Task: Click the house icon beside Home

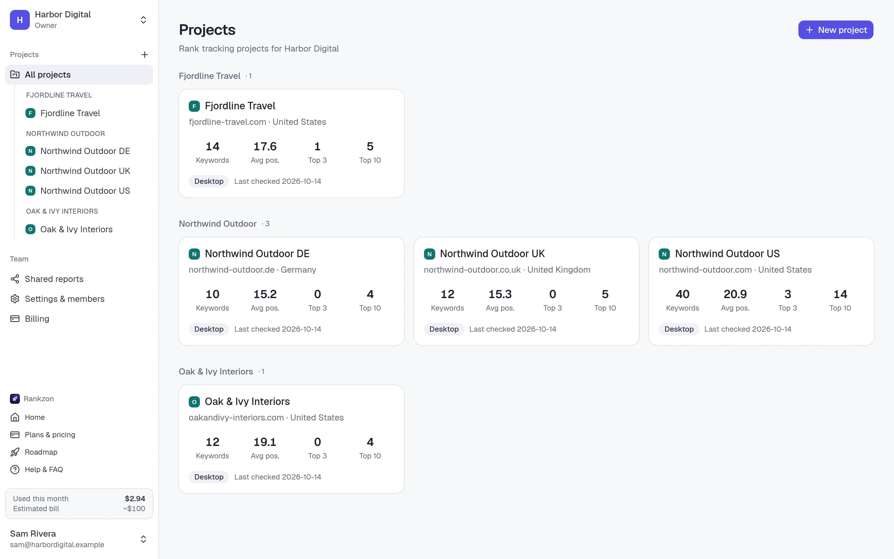Action: (15, 417)
